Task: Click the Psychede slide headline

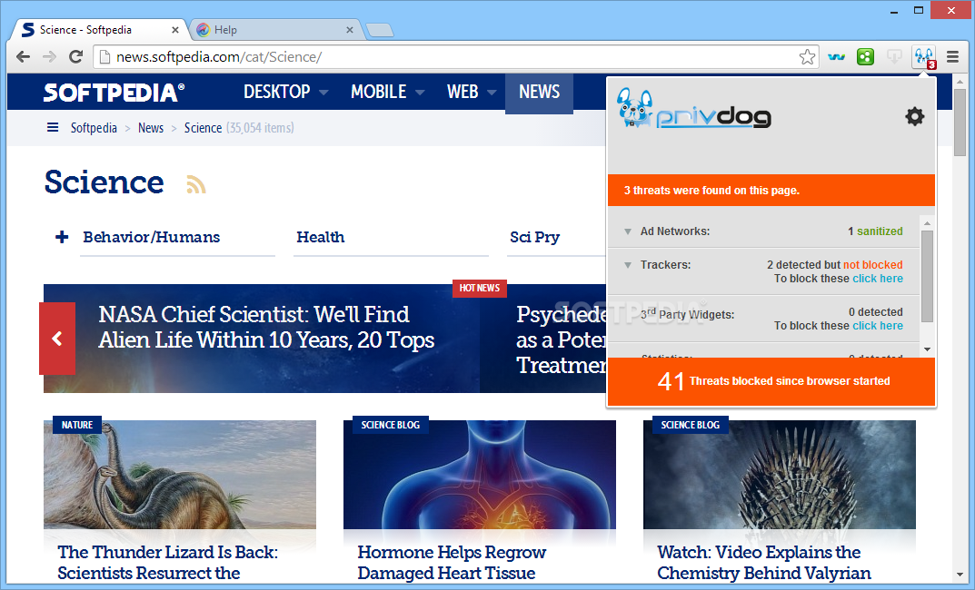Action: click(561, 339)
